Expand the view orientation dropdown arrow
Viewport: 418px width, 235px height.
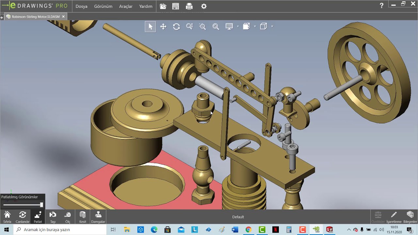tap(272, 26)
